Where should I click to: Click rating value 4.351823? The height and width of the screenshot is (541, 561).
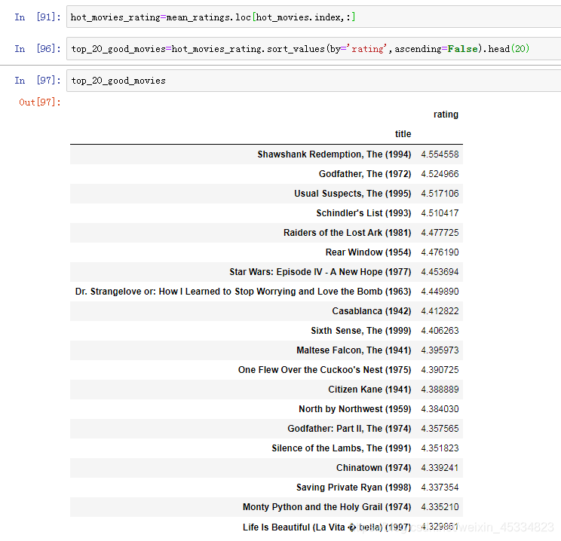coord(440,448)
